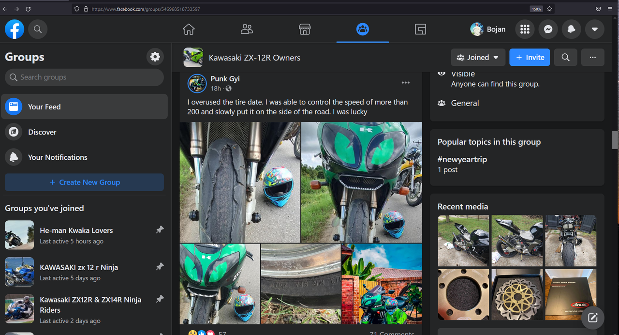Open the group more options ellipsis
The height and width of the screenshot is (335, 619).
[593, 57]
